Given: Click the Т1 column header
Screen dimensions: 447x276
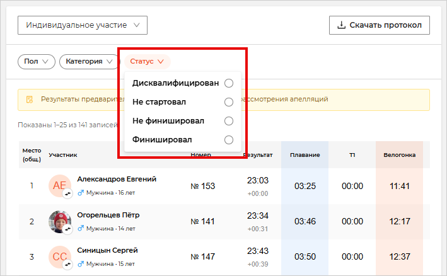Looking at the screenshot, I should 352,155.
